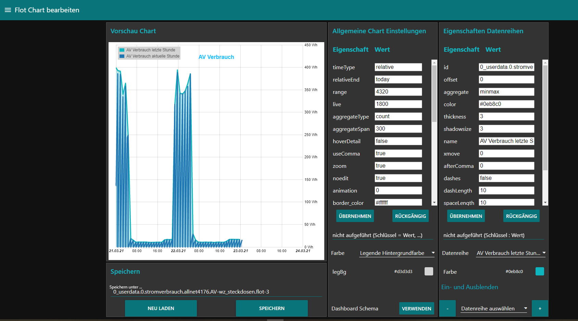Click the data series scrollbar thumb
This screenshot has height=321, width=578.
tap(545, 118)
